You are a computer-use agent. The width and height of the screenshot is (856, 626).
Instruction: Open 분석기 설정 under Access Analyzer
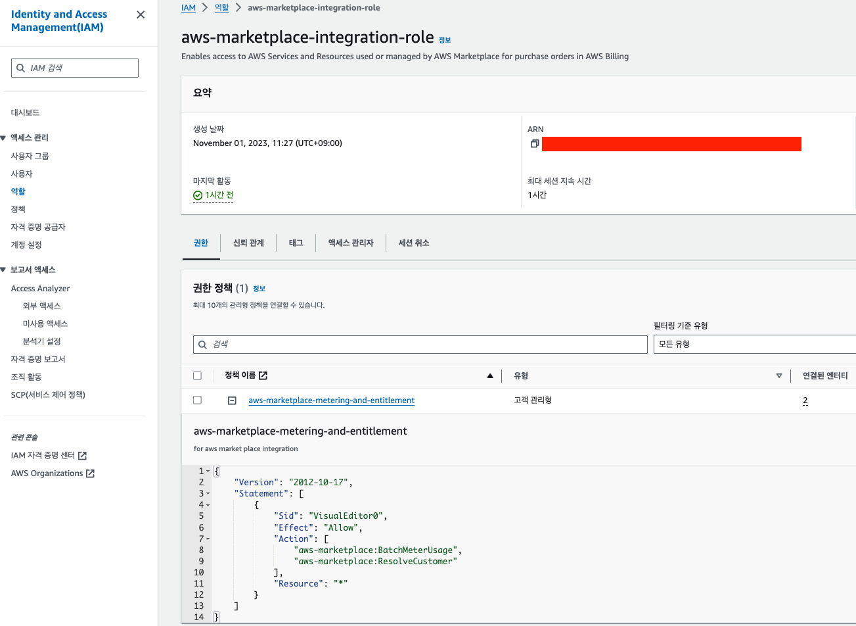(42, 342)
